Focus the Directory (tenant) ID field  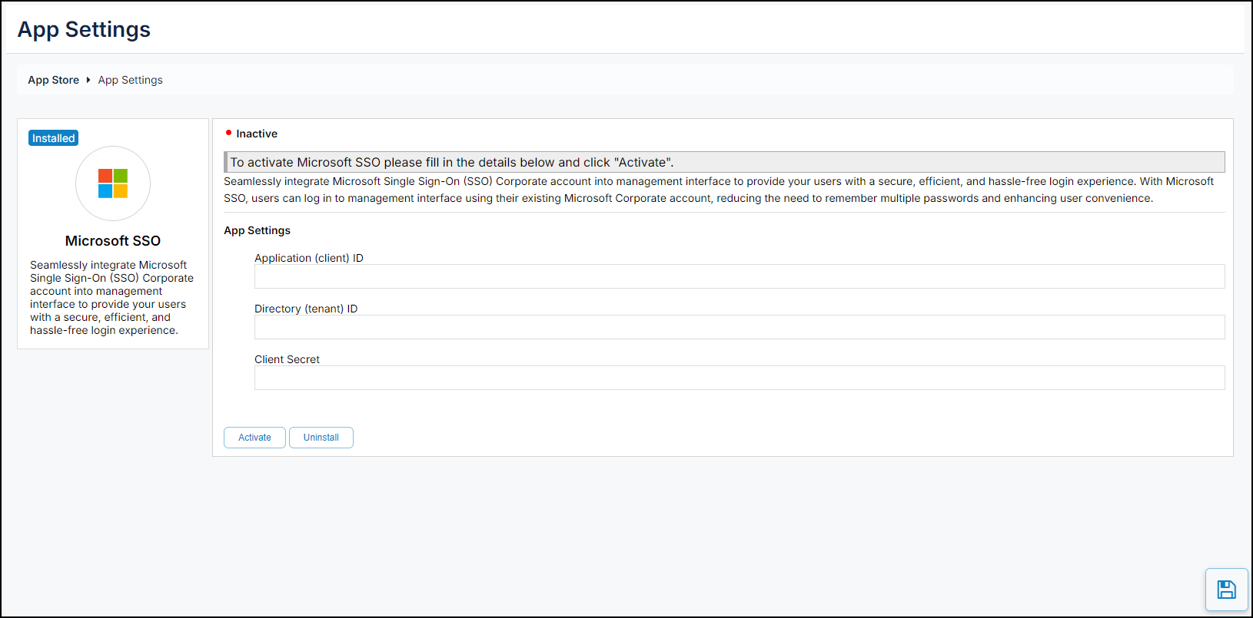(x=739, y=327)
